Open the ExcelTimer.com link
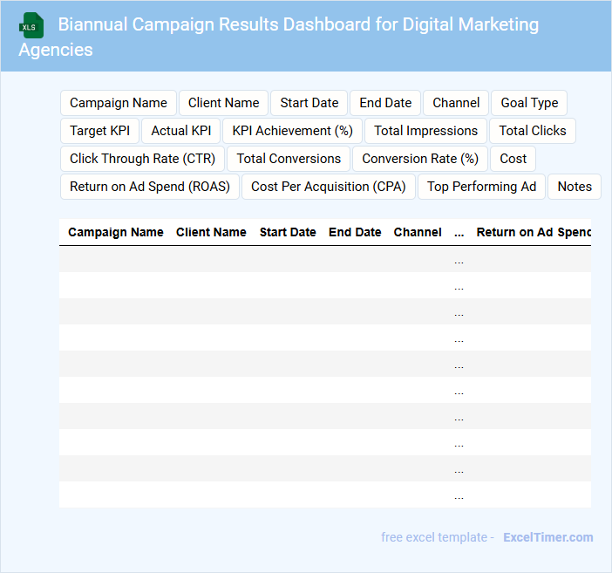Image resolution: width=612 pixels, height=573 pixels. coord(548,537)
